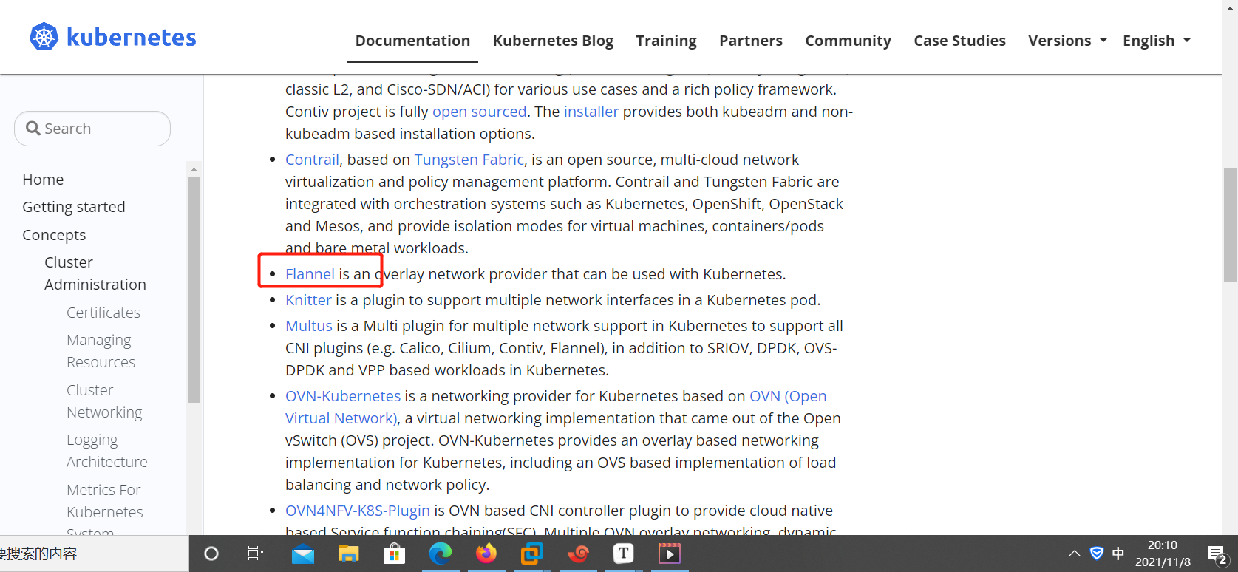Image resolution: width=1238 pixels, height=572 pixels.
Task: Launch the Mail app from the taskbar
Action: pos(303,554)
